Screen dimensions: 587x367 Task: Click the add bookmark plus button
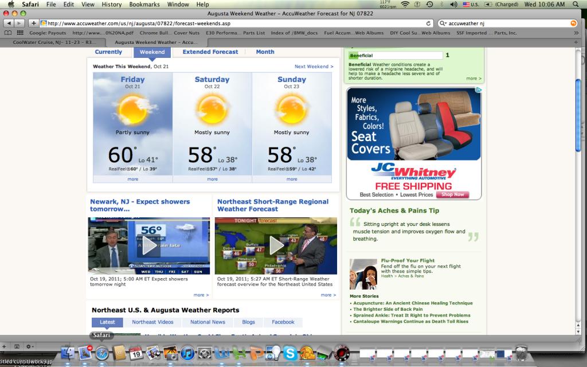point(34,23)
